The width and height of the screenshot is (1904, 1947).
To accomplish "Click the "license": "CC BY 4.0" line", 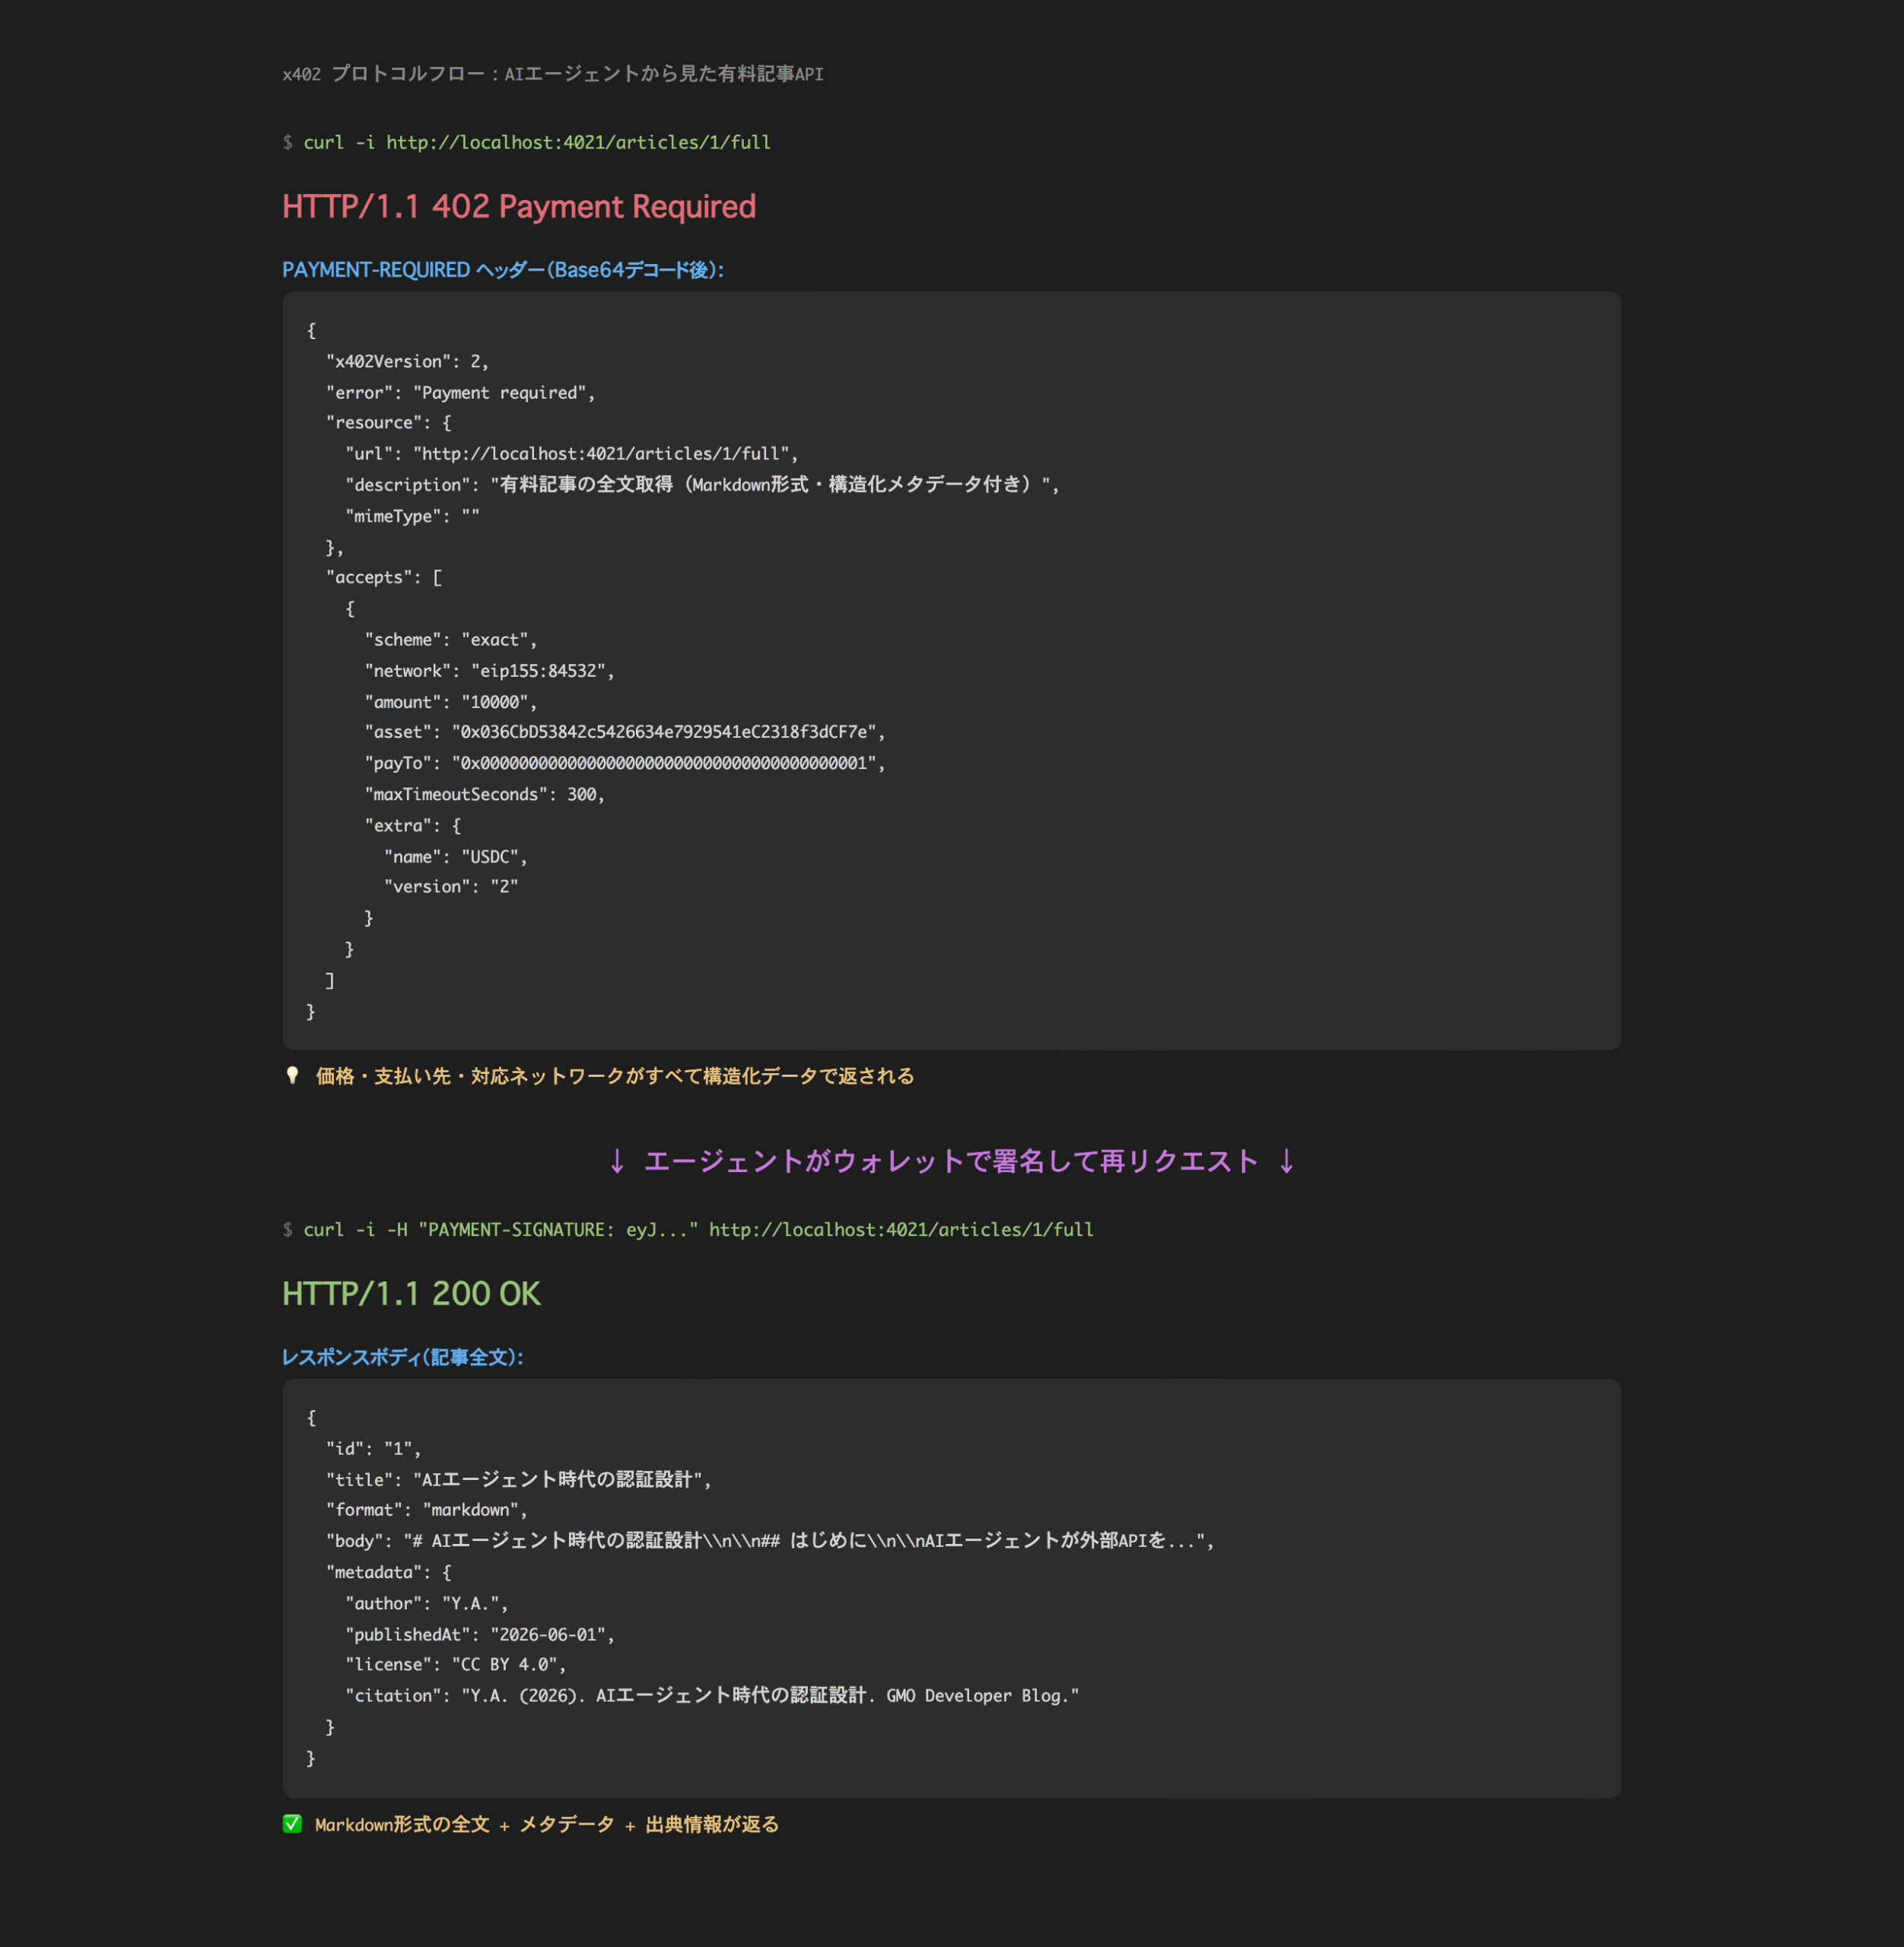I will pos(456,1665).
